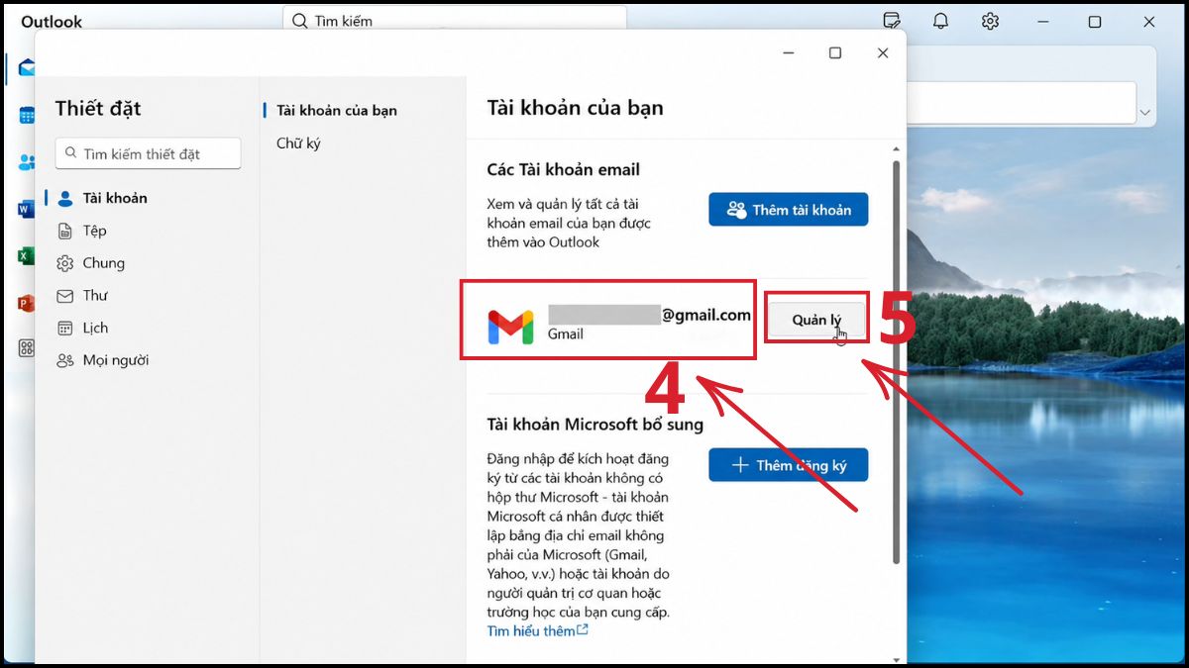Click the Các Tài khoản email heading
This screenshot has height=668, width=1189.
[564, 169]
